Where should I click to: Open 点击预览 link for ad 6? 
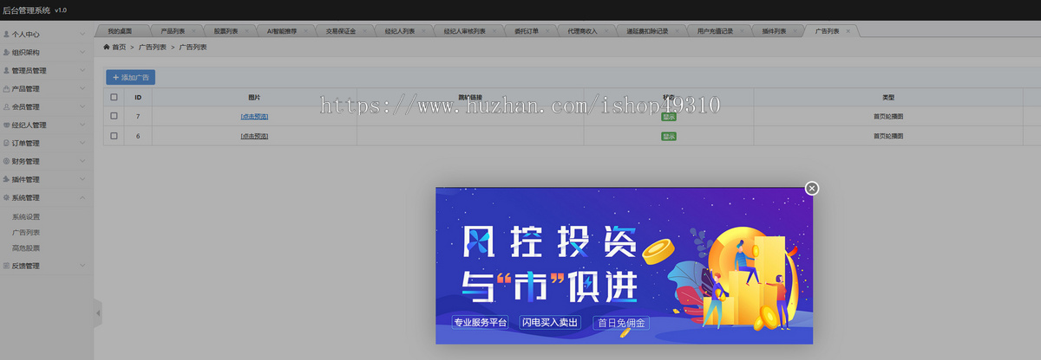click(x=254, y=136)
